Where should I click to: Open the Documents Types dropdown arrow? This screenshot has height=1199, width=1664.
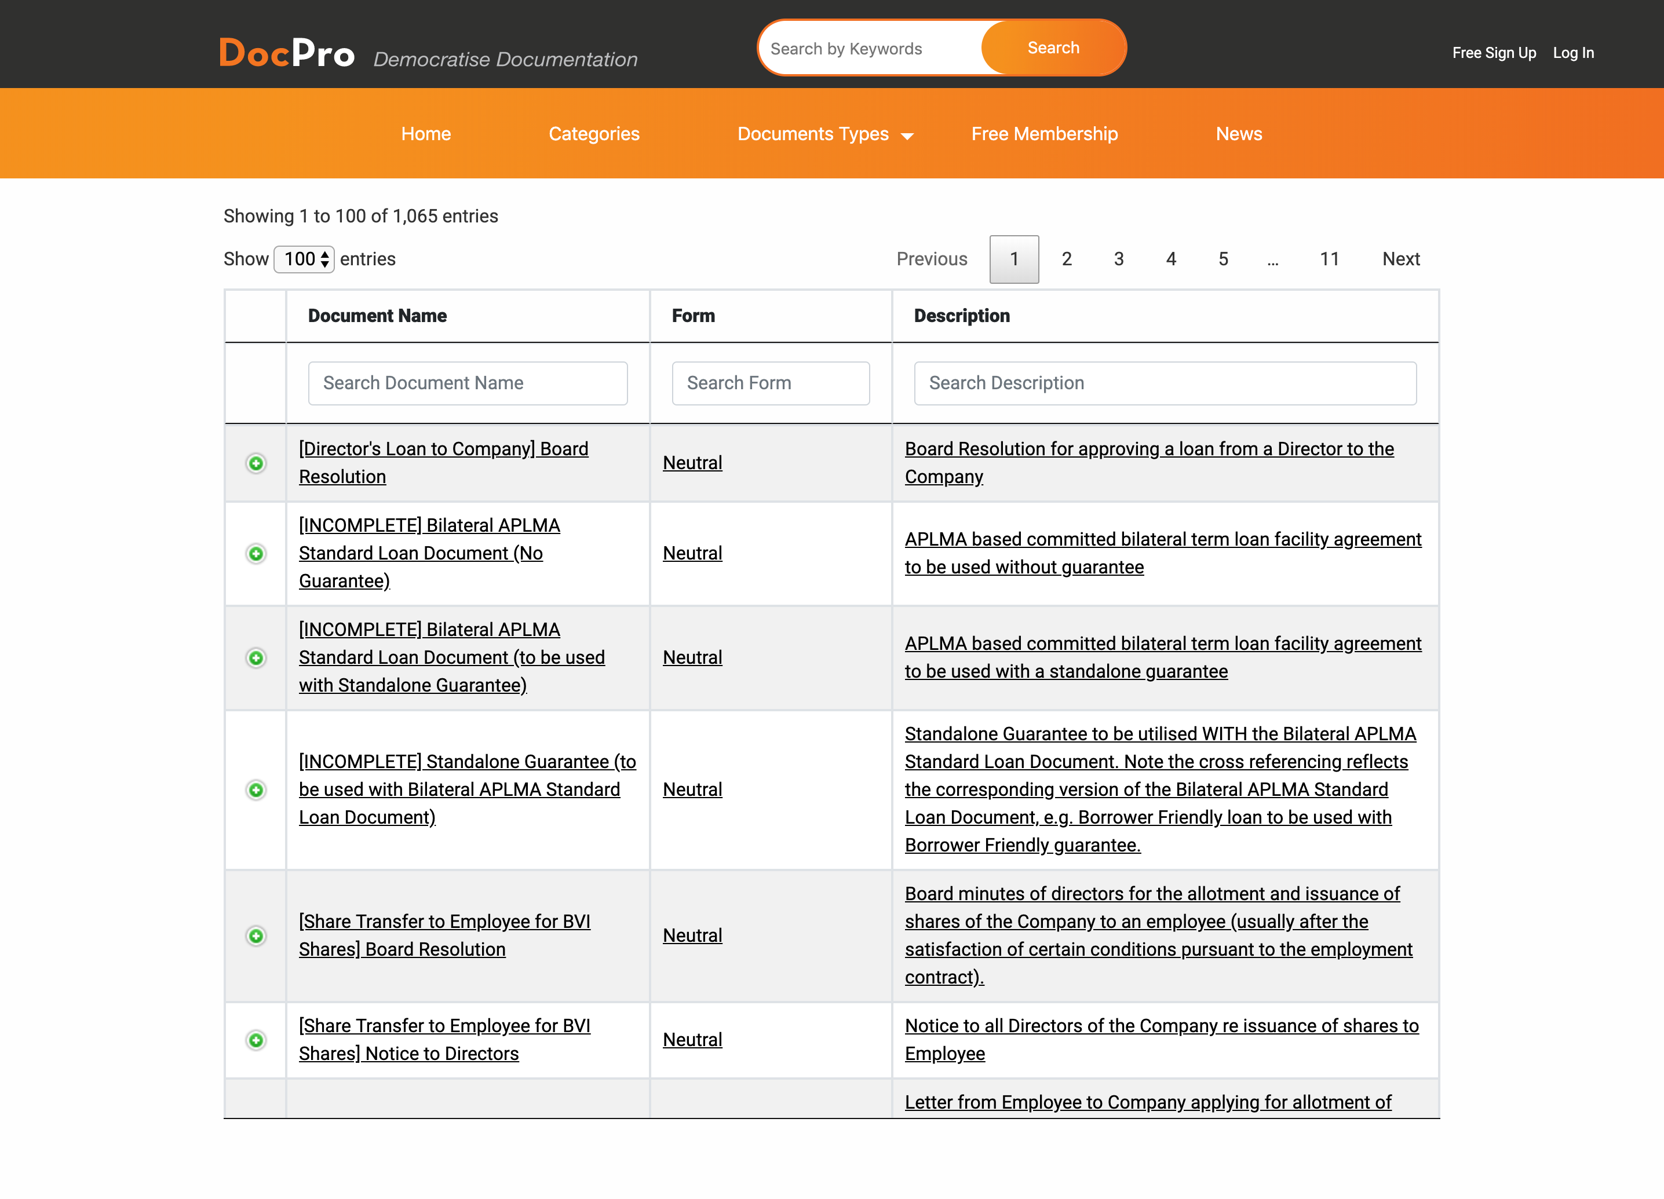(x=907, y=136)
